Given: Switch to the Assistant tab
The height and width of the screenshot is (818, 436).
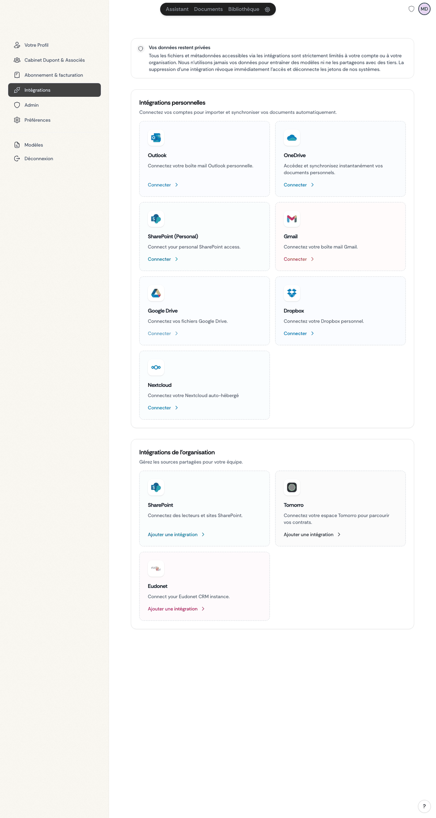Looking at the screenshot, I should [x=177, y=9].
